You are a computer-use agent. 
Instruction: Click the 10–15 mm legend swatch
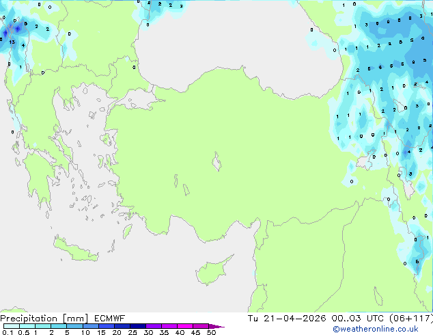tap(90, 326)
